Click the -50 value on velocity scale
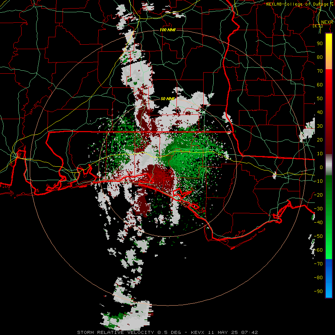 click(318, 236)
